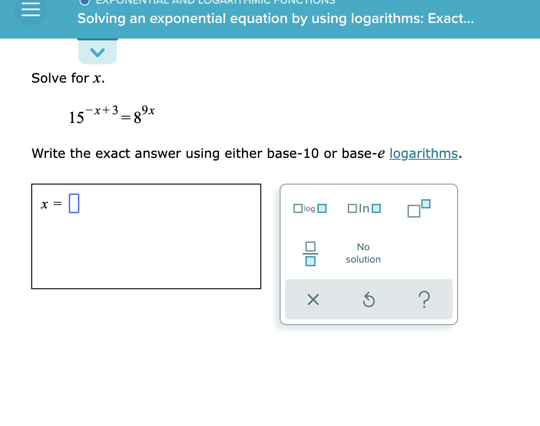Open the logarithms definition link

[423, 153]
